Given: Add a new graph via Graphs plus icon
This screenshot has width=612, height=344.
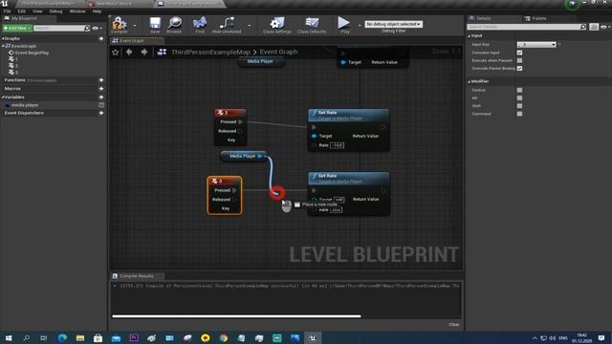Looking at the screenshot, I should 101,38.
